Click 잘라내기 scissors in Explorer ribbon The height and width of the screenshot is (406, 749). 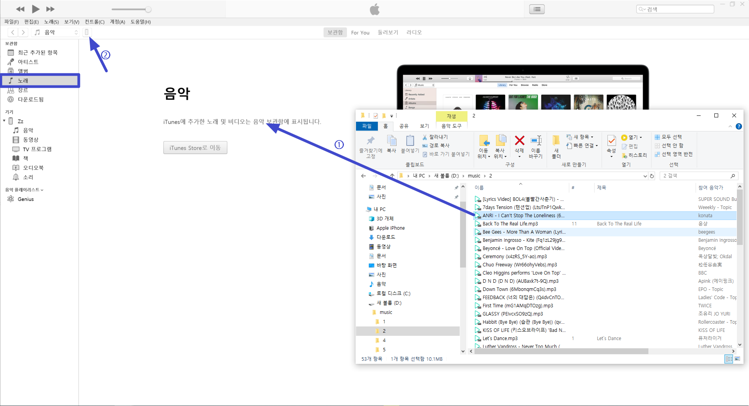pos(435,137)
